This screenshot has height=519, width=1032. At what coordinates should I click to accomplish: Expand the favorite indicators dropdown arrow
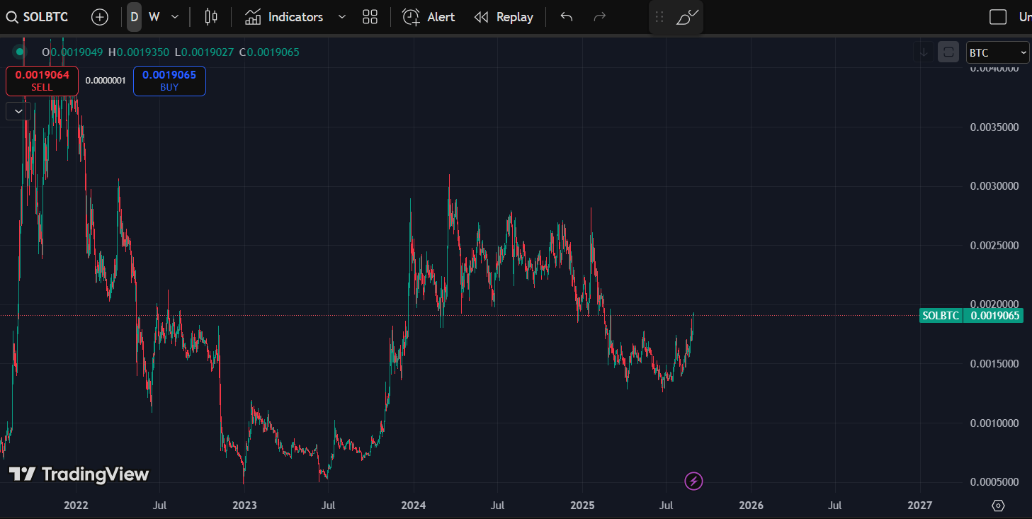tap(342, 17)
